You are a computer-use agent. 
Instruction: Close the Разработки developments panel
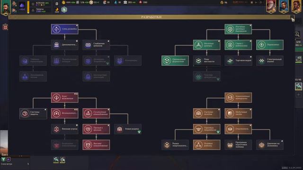[x=293, y=17]
